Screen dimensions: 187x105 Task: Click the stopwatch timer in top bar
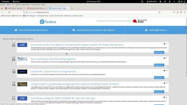(152, 1)
